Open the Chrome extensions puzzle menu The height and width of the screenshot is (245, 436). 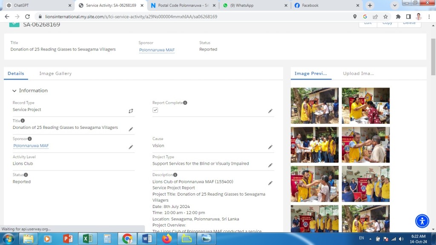point(398,17)
